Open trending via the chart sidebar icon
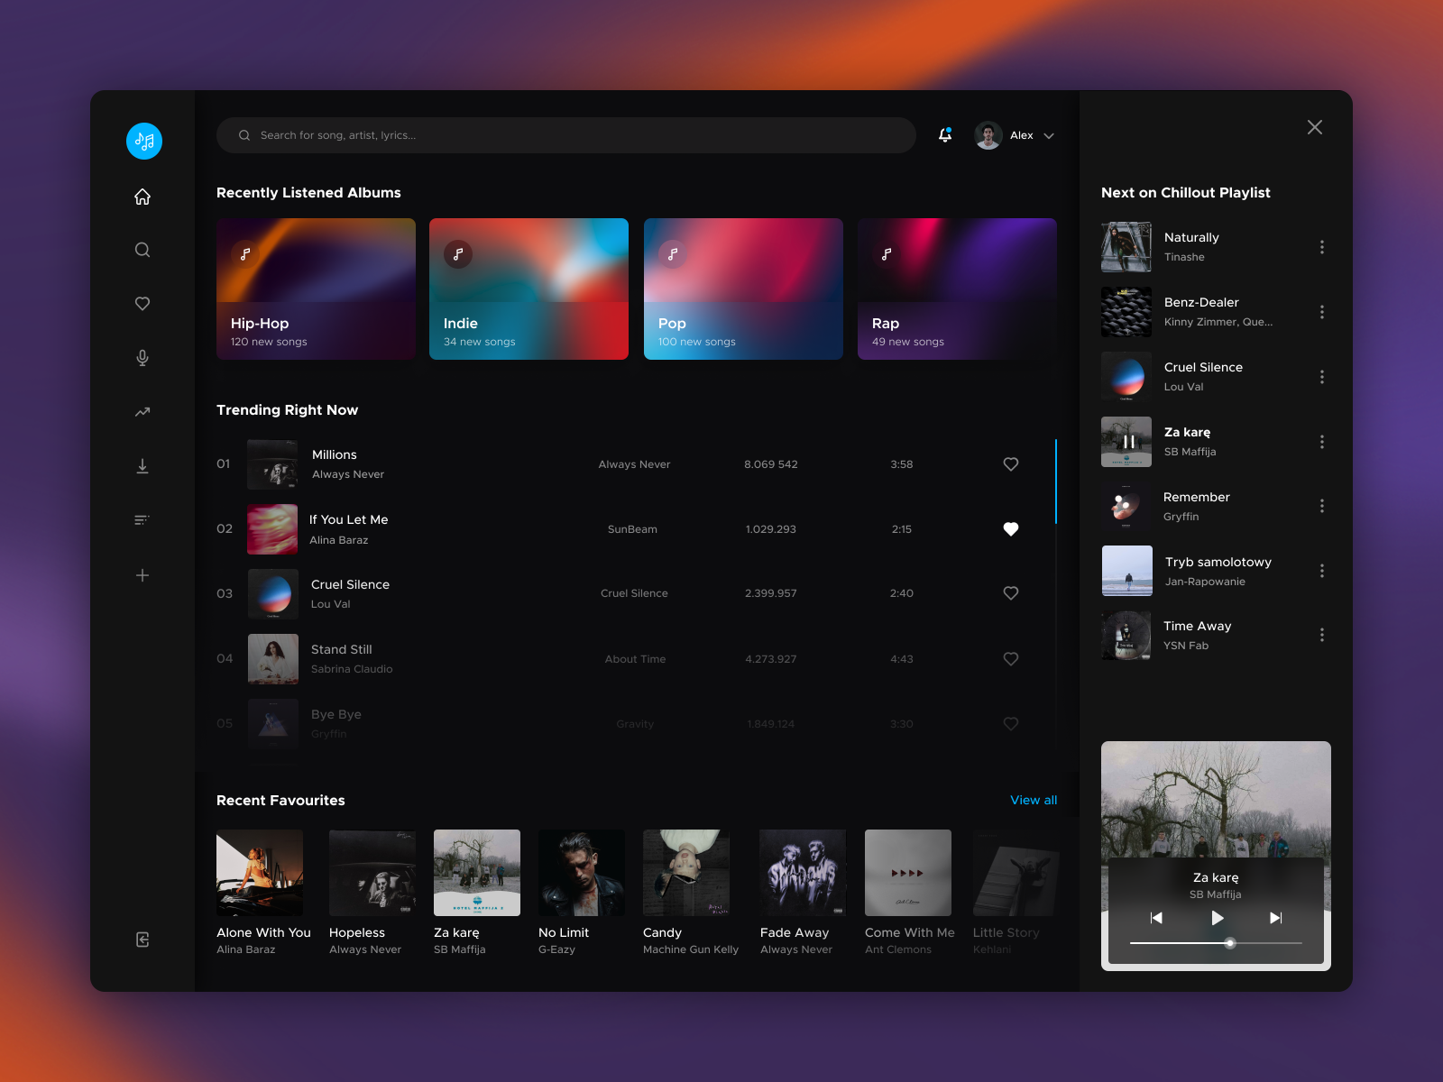This screenshot has width=1443, height=1082. click(142, 412)
